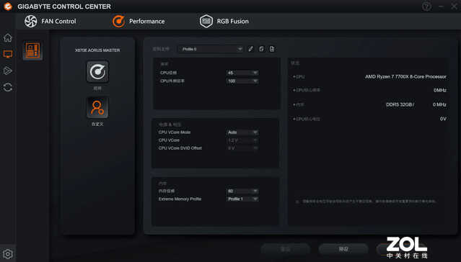
Task: Click the DDR5 32GB memory value
Action: tap(400, 104)
